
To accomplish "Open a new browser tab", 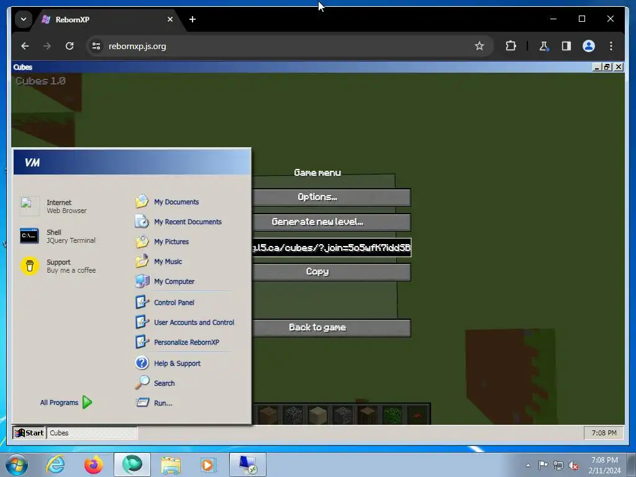I will click(193, 19).
